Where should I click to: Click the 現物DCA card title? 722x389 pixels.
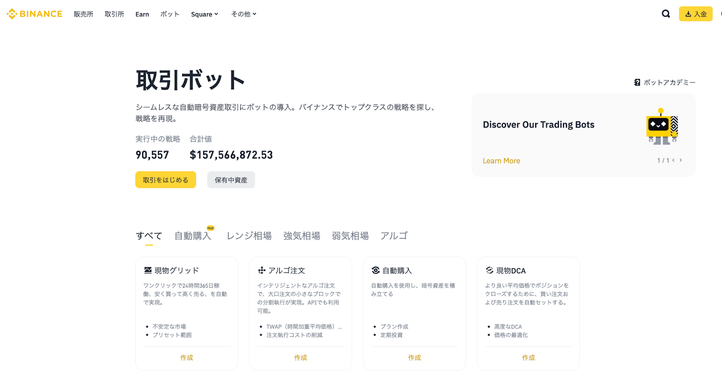pyautogui.click(x=511, y=271)
